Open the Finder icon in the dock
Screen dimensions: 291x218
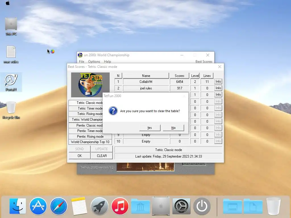[18, 206]
